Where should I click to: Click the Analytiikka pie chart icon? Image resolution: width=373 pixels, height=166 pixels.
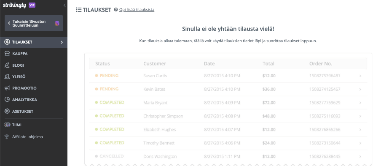[7, 99]
